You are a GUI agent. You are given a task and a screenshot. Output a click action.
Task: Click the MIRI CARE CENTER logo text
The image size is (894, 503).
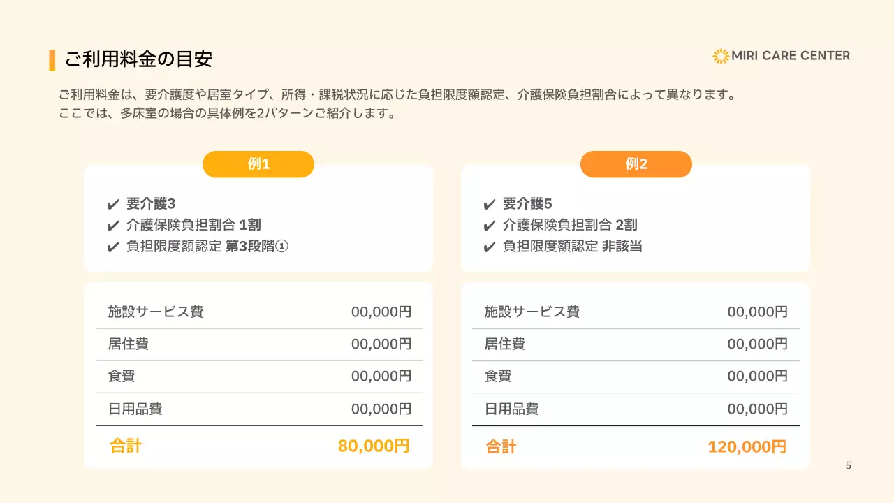pos(791,56)
